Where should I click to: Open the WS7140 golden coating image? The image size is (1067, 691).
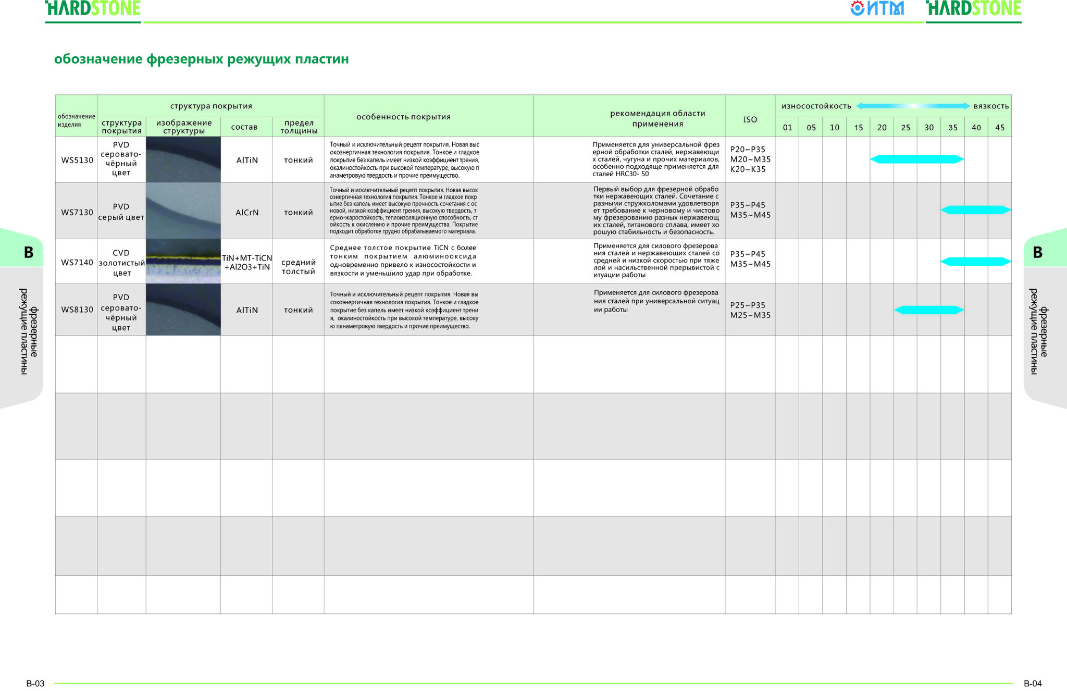(183, 261)
